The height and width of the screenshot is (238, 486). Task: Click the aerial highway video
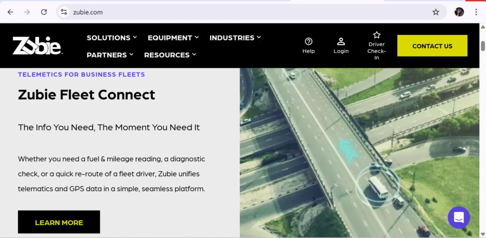click(360, 153)
